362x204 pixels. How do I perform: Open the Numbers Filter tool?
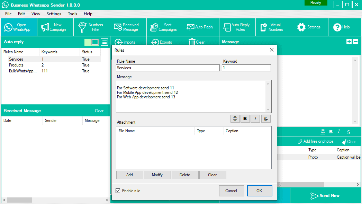pyautogui.click(x=91, y=27)
